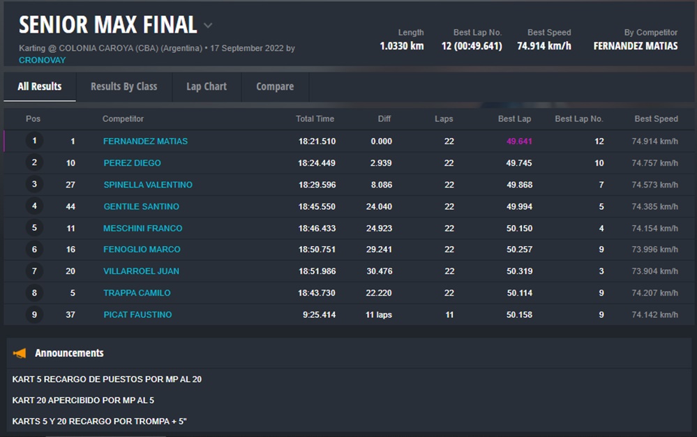Click position 5 circle badge

point(33,228)
